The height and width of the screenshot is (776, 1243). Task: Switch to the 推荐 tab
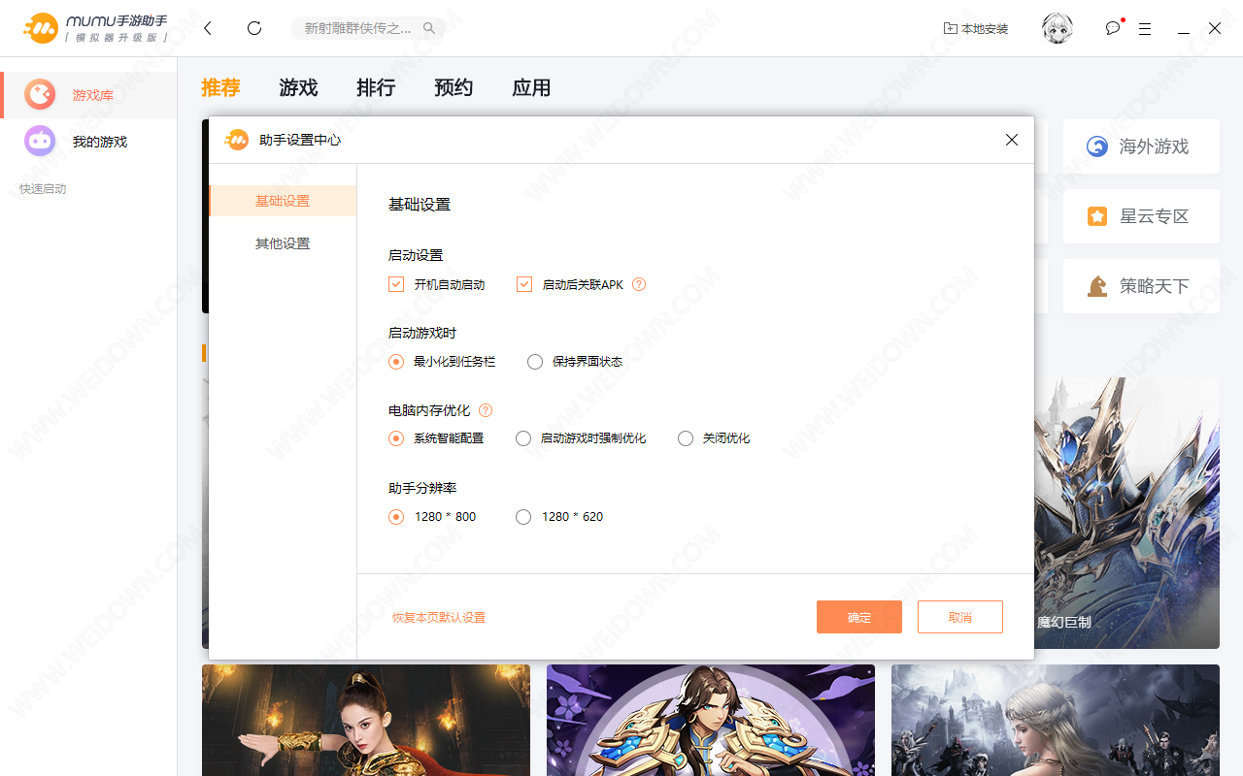(220, 87)
